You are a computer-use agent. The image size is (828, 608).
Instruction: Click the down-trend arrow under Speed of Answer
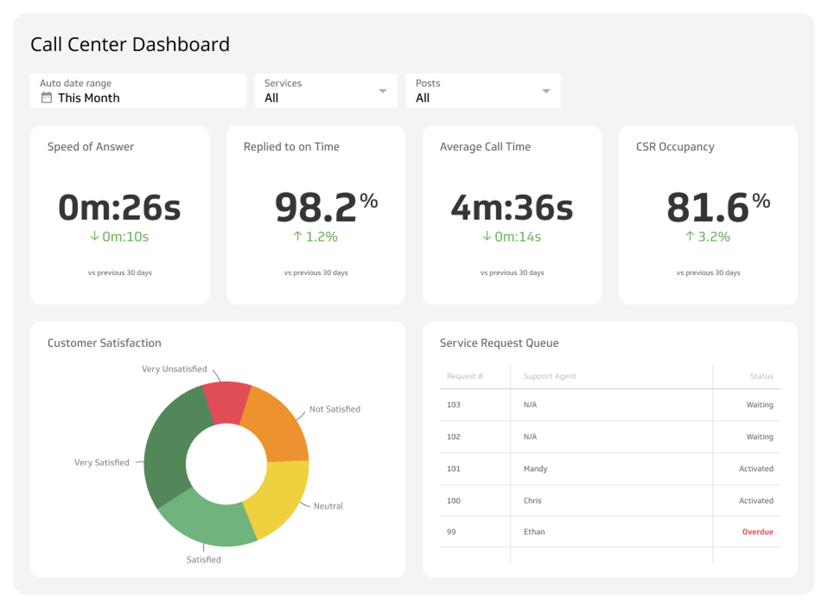pyautogui.click(x=93, y=237)
